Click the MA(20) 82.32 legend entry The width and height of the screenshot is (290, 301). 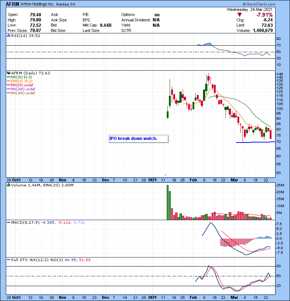click(x=19, y=77)
